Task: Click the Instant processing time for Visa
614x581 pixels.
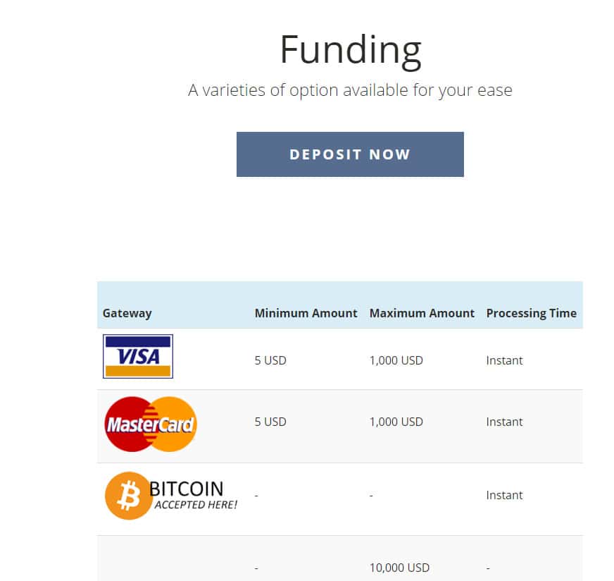Action: point(504,360)
